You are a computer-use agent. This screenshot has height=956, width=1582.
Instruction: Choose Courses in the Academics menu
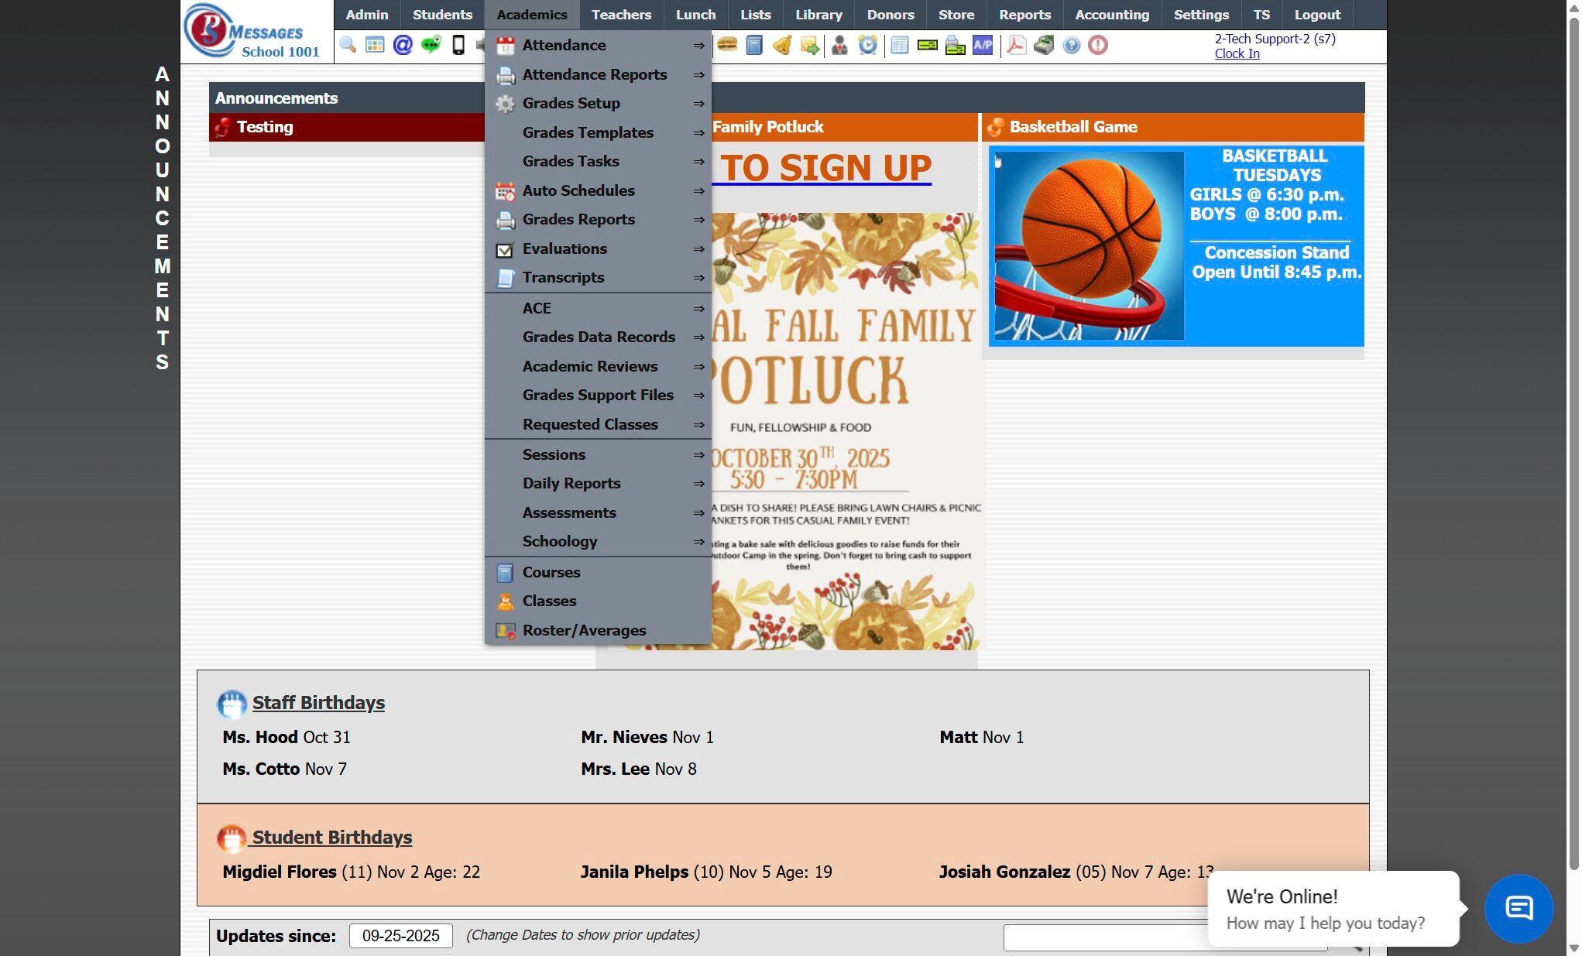(551, 572)
